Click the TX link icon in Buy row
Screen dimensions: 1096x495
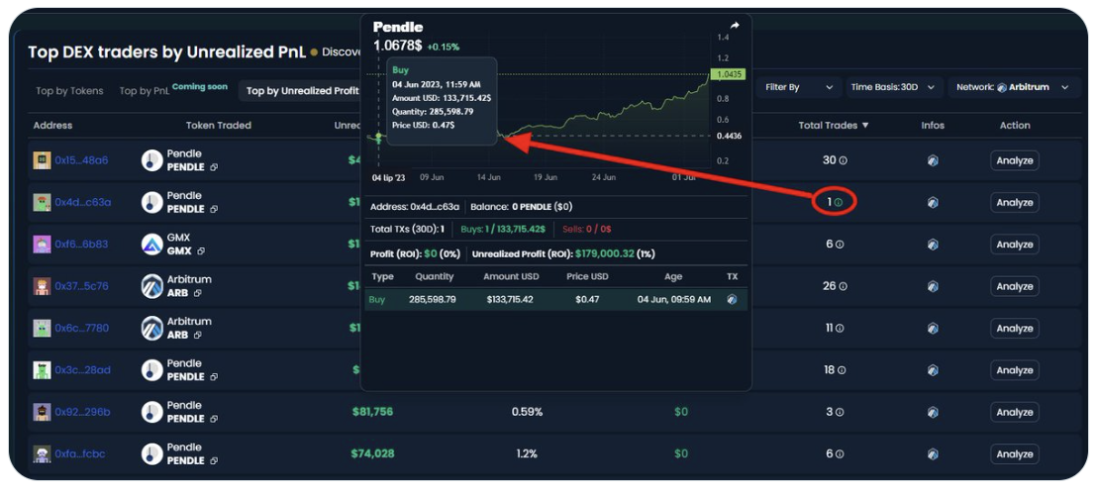732,299
